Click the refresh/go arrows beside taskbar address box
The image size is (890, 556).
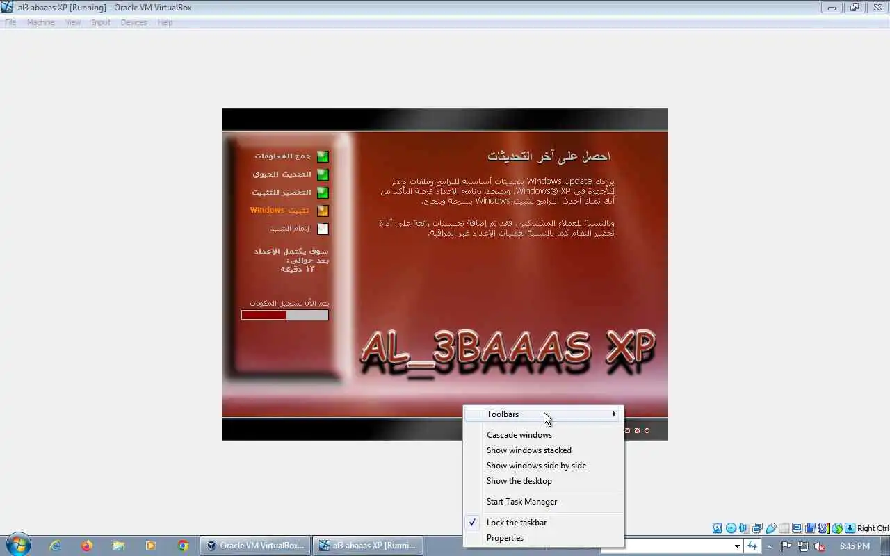[752, 546]
